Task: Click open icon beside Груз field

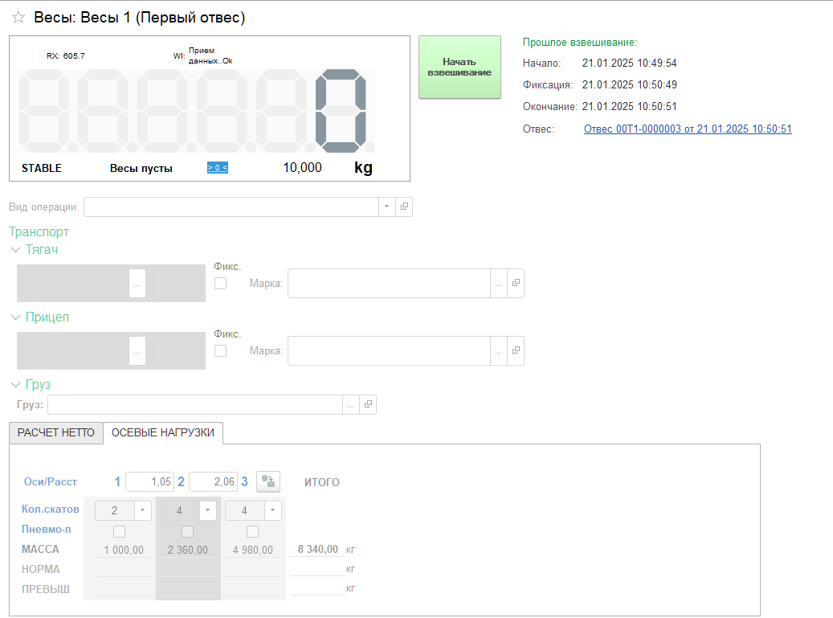Action: [367, 405]
